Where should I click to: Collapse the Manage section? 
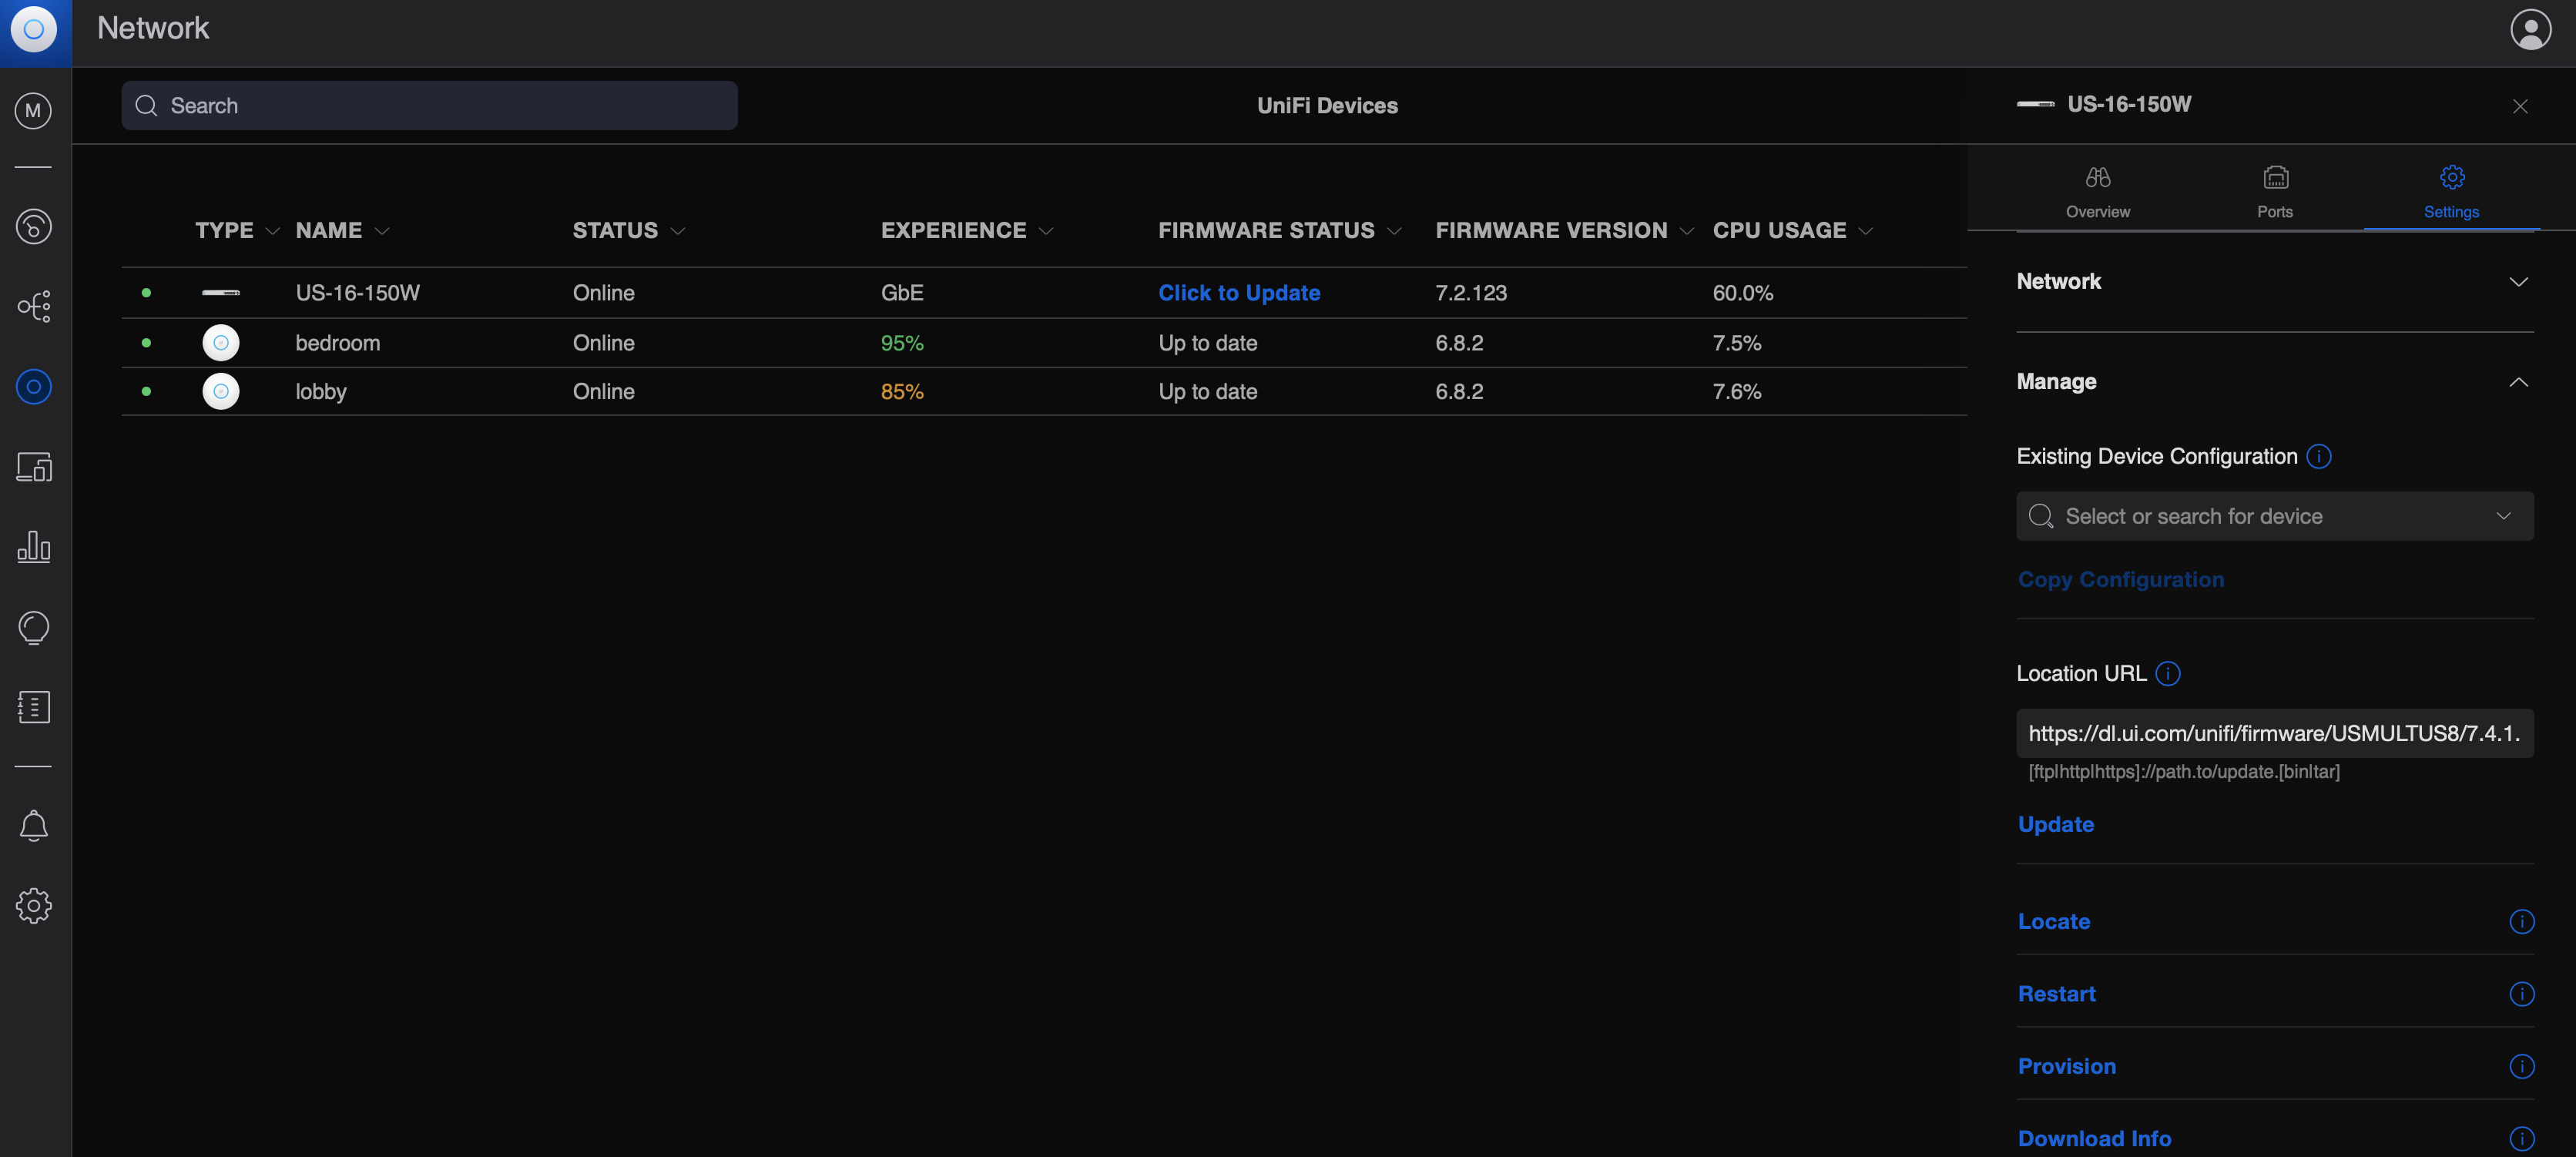pyautogui.click(x=2274, y=382)
